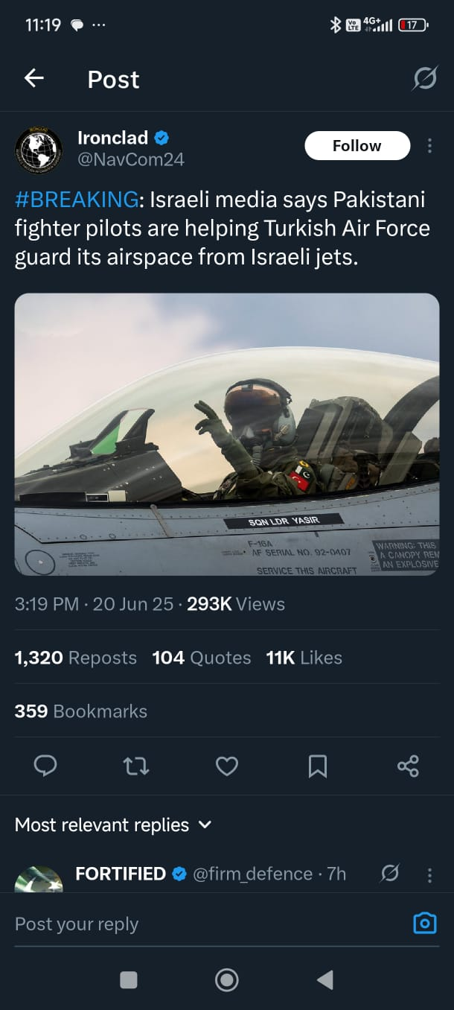Open three-dot menu on FORTIFIED reply

(x=429, y=874)
